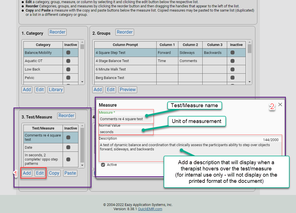
Task: Click Reorder button next to Category heading
Action: coord(57,32)
